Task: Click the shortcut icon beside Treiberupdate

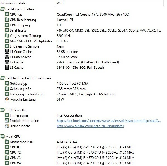Action: [x=7, y=126]
